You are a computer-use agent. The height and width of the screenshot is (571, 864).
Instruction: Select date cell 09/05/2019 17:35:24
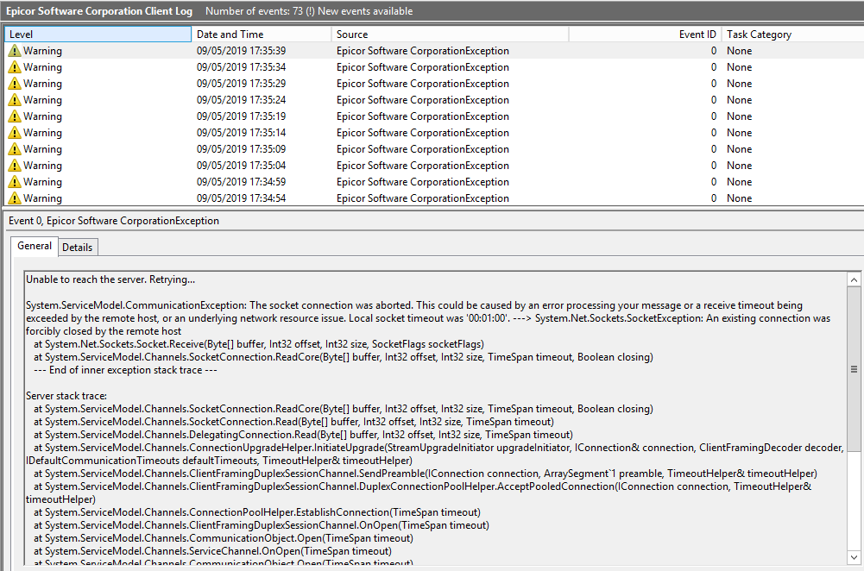(x=242, y=100)
